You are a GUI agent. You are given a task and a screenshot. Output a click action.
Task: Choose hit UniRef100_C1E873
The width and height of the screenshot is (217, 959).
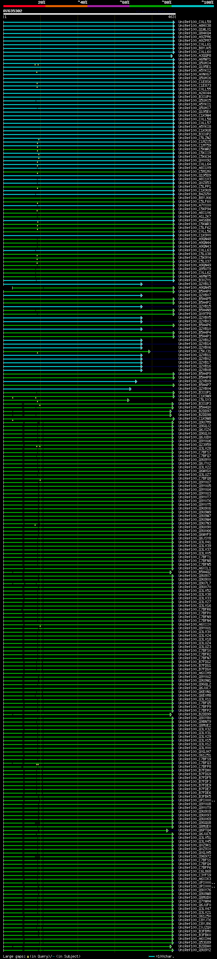click(194, 86)
